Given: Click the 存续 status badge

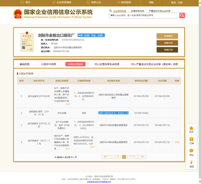Looking at the screenshot, I should [91, 35].
